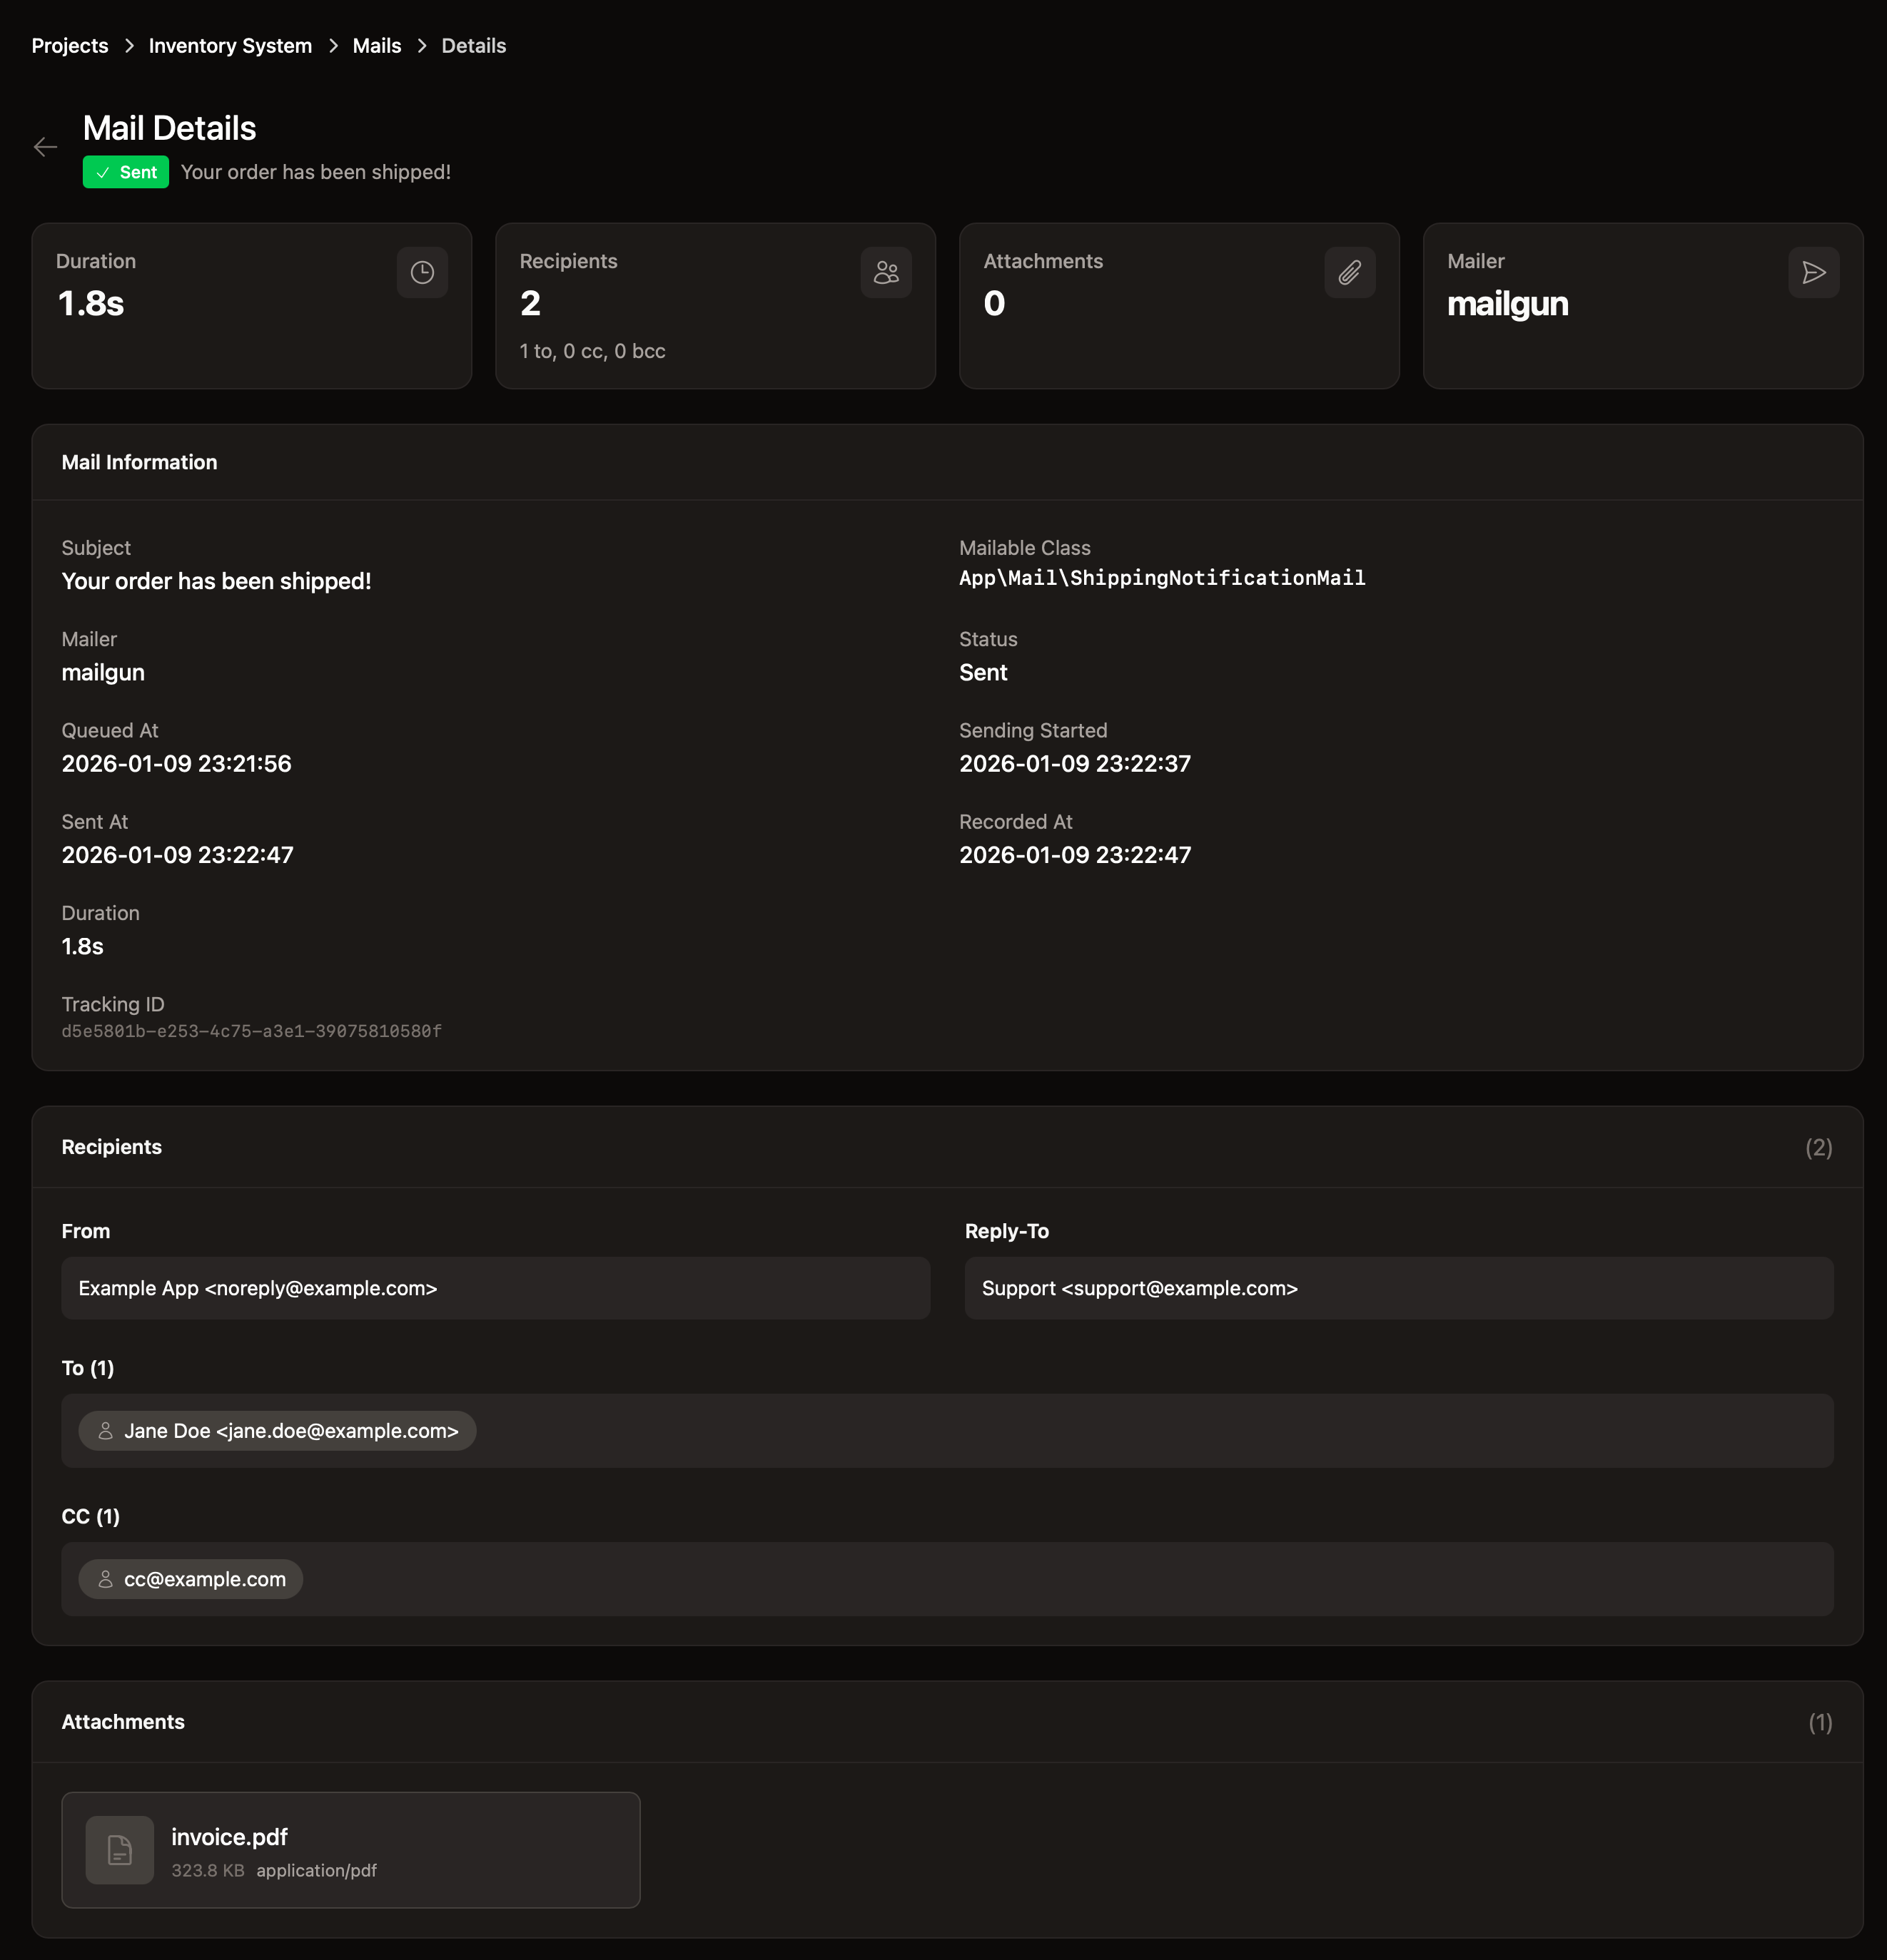Click the Tracking ID value text
The height and width of the screenshot is (1960, 1887).
[251, 1031]
